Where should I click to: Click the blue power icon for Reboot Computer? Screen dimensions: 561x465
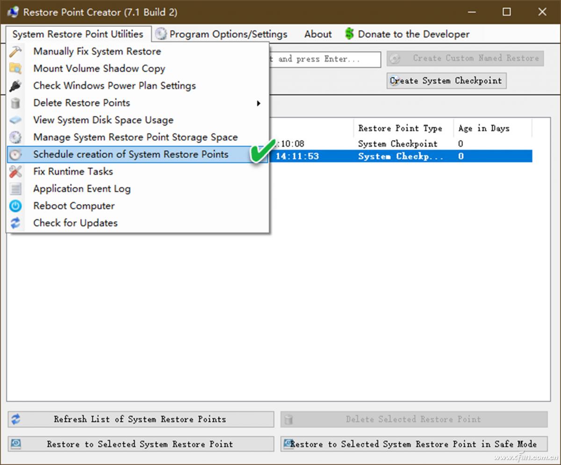(15, 206)
